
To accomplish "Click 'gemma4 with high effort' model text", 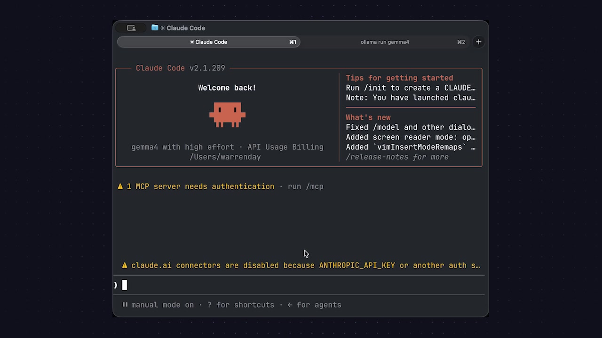I will pos(182,147).
